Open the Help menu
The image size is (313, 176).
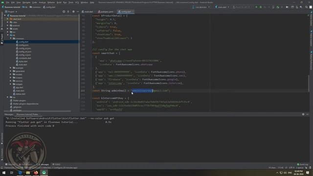click(92, 2)
